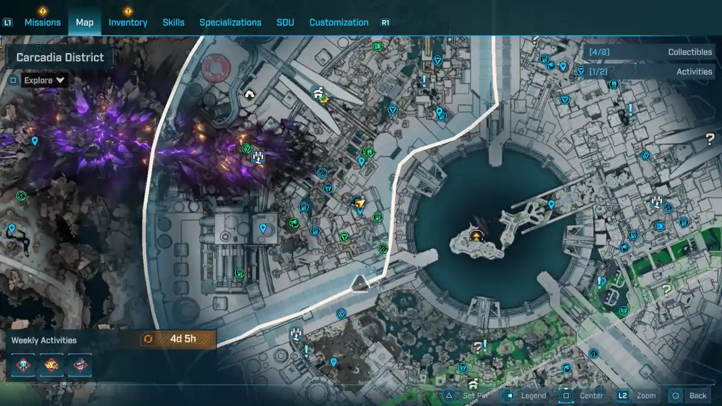Click the weekly reset timer refresh icon
The height and width of the screenshot is (406, 722).
tap(148, 339)
